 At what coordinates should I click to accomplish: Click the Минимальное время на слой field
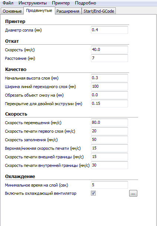tap(109, 185)
